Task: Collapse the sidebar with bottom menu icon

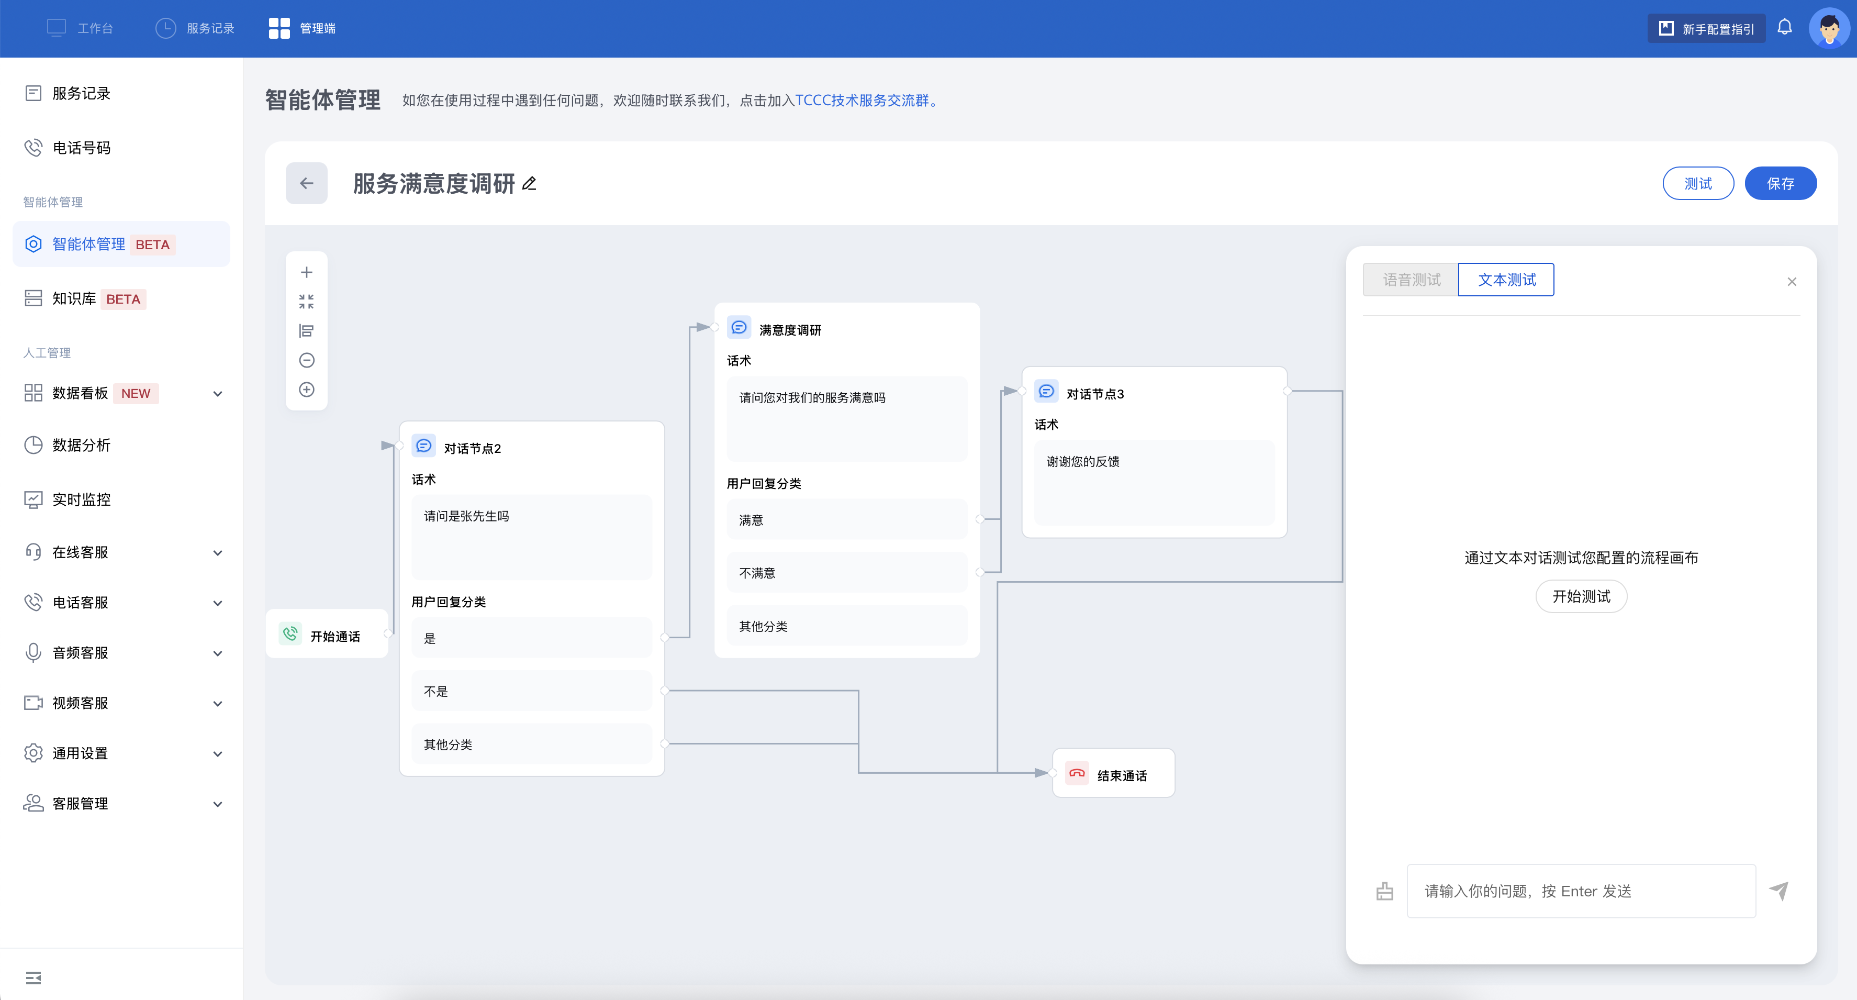Action: [x=33, y=977]
